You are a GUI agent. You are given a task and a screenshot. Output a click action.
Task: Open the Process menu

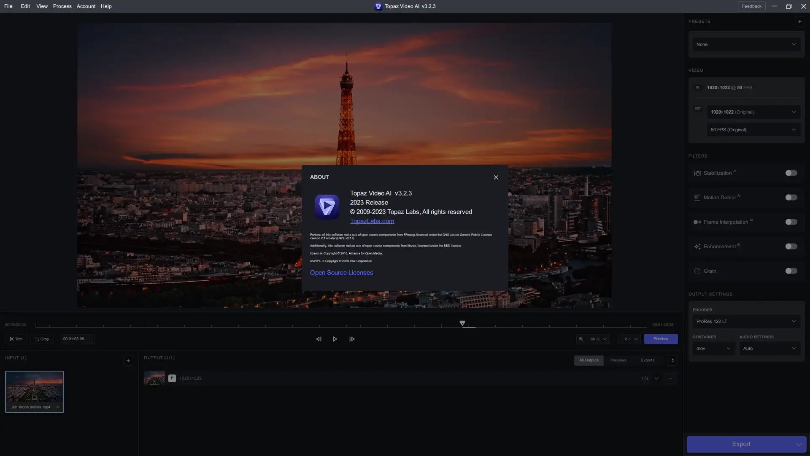pos(62,6)
